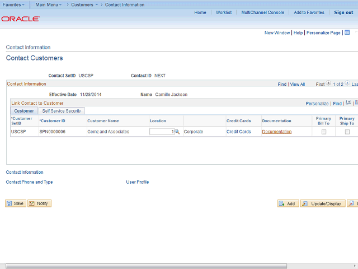358x269 pixels.
Task: Click the Update/Display button
Action: point(323,203)
